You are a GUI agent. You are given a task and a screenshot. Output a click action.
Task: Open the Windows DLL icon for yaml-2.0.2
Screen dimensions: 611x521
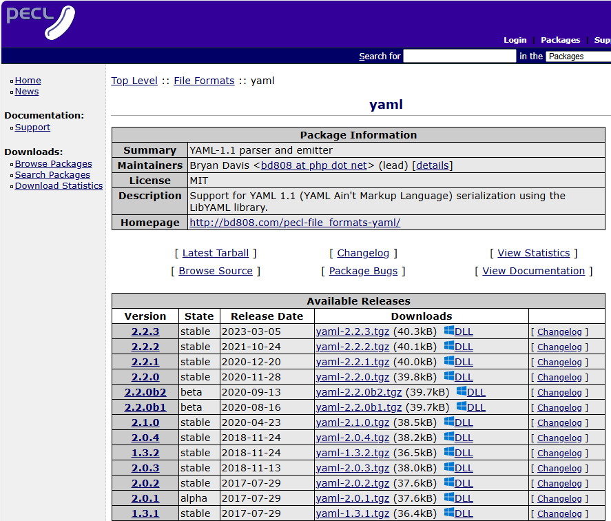pos(449,483)
